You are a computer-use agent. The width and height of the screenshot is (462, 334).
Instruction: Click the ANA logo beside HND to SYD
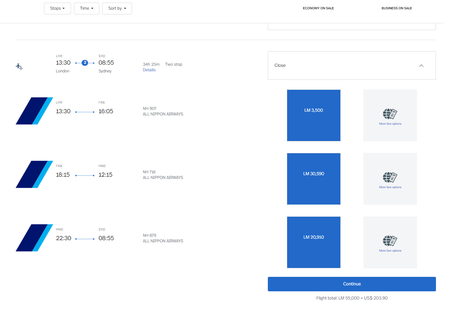point(34,238)
